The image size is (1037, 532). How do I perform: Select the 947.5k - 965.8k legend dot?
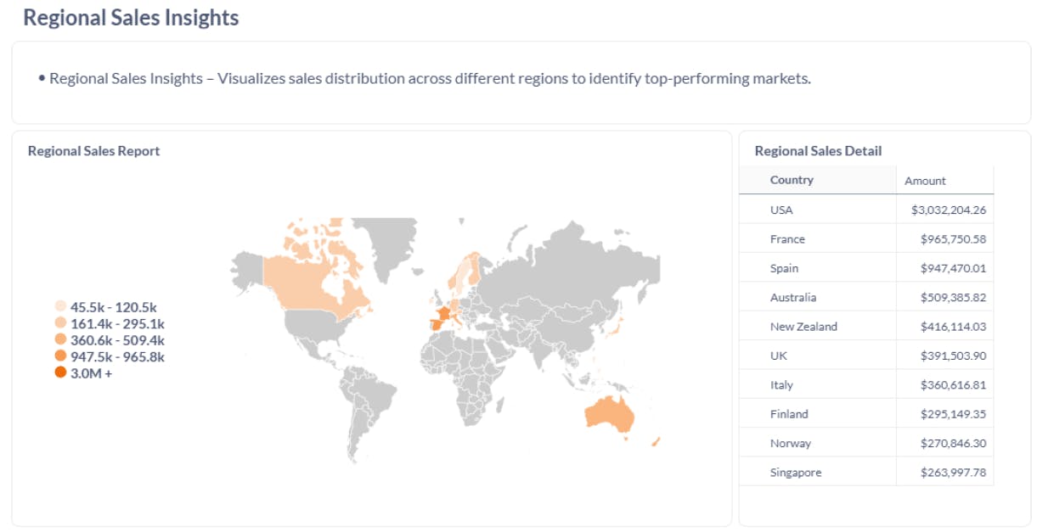[60, 356]
